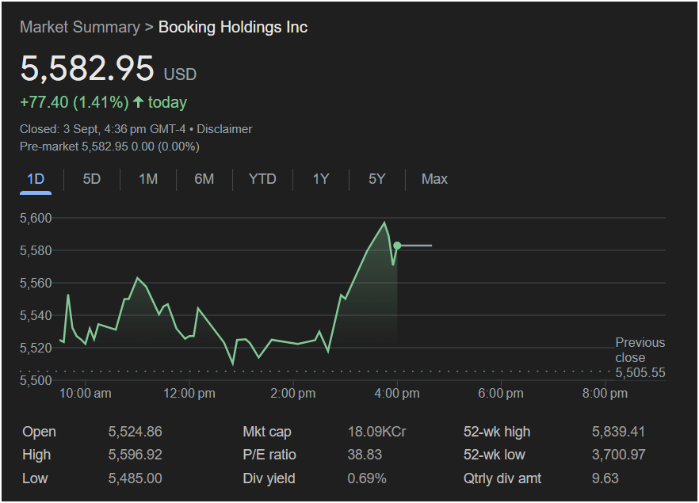Image resolution: width=699 pixels, height=503 pixels.
Task: Open the 1M chart tab
Action: pos(148,179)
